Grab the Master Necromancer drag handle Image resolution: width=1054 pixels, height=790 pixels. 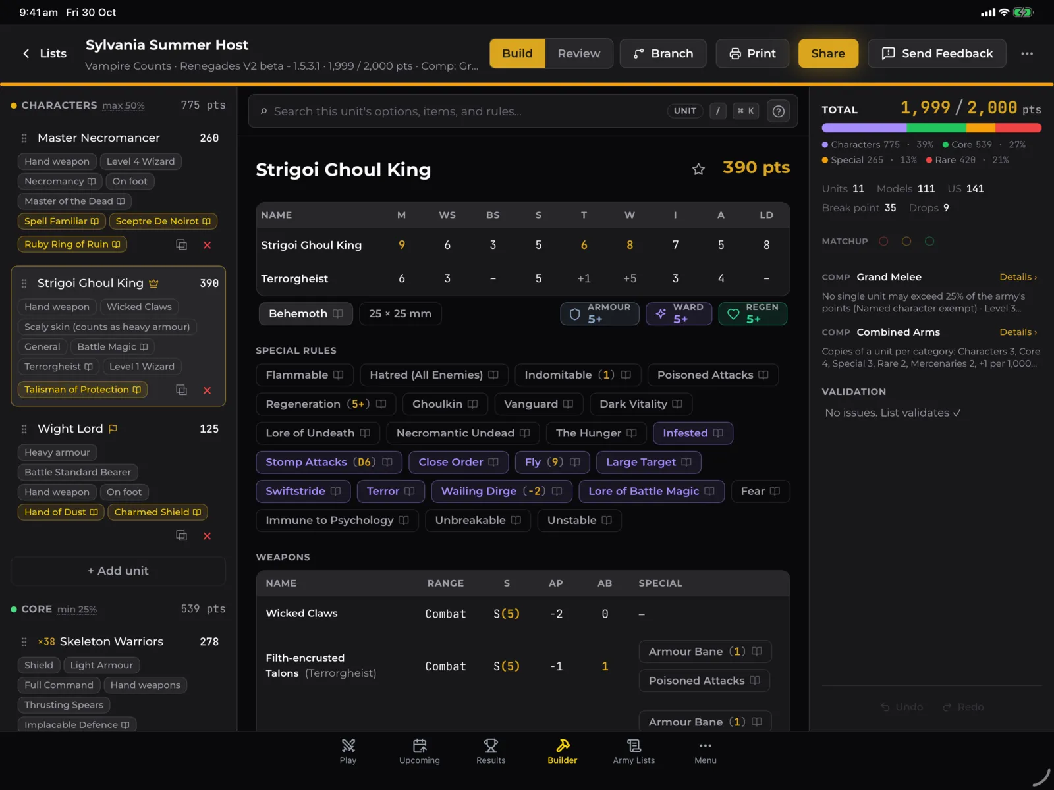(x=24, y=138)
